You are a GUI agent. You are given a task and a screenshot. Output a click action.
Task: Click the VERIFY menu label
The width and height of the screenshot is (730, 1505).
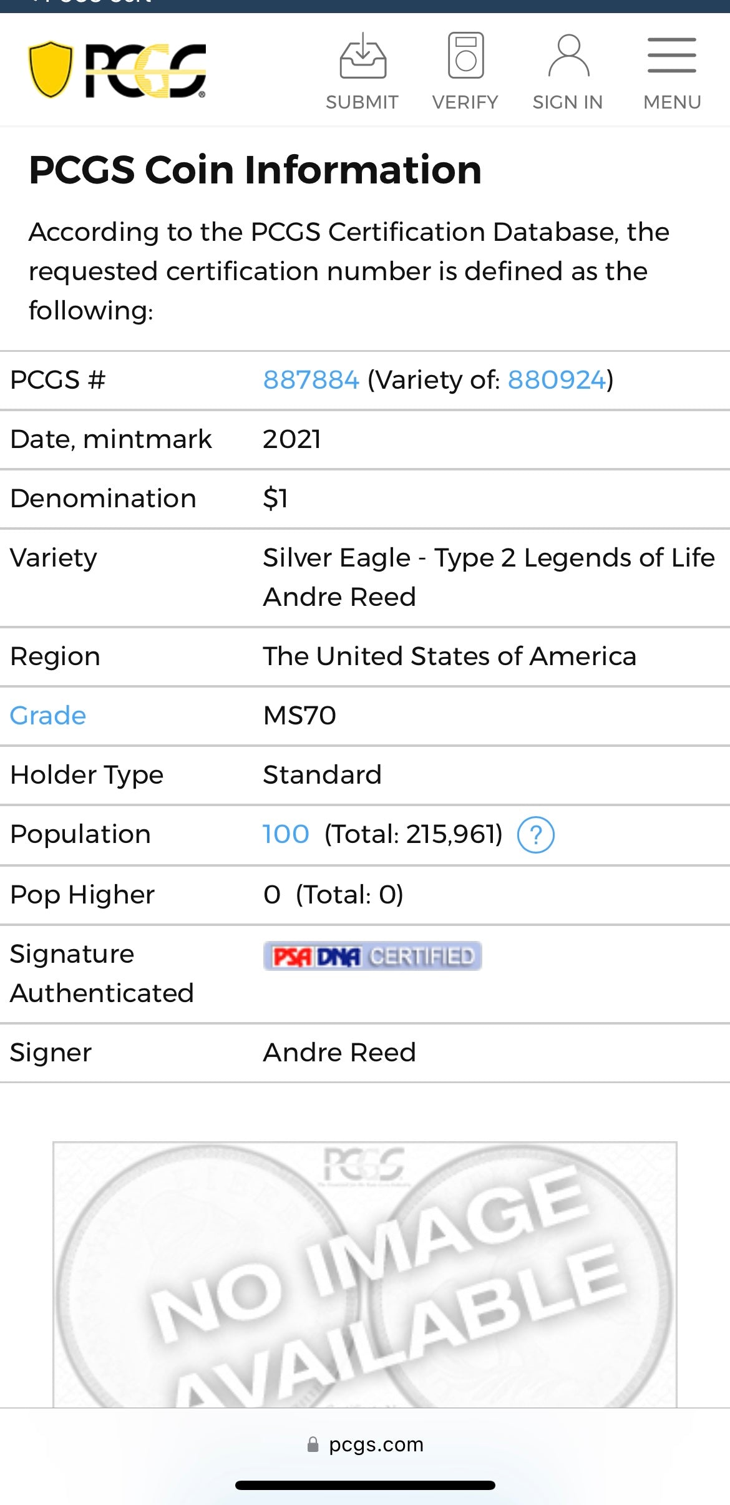465,101
